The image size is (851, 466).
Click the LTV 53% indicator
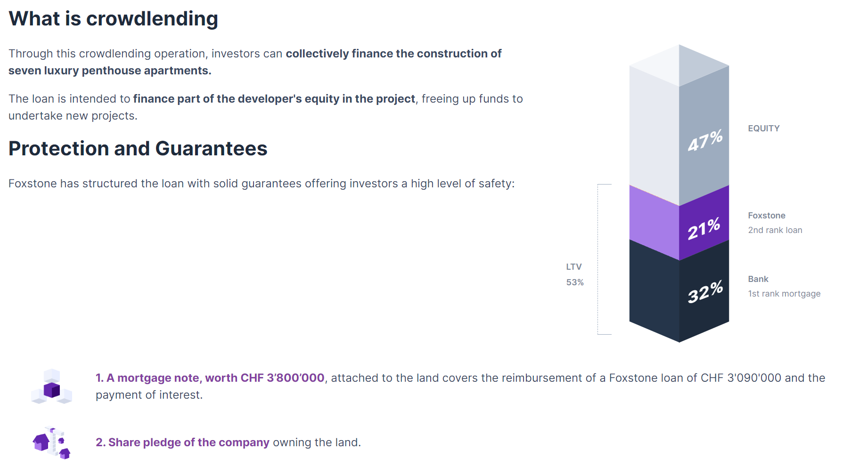(575, 274)
